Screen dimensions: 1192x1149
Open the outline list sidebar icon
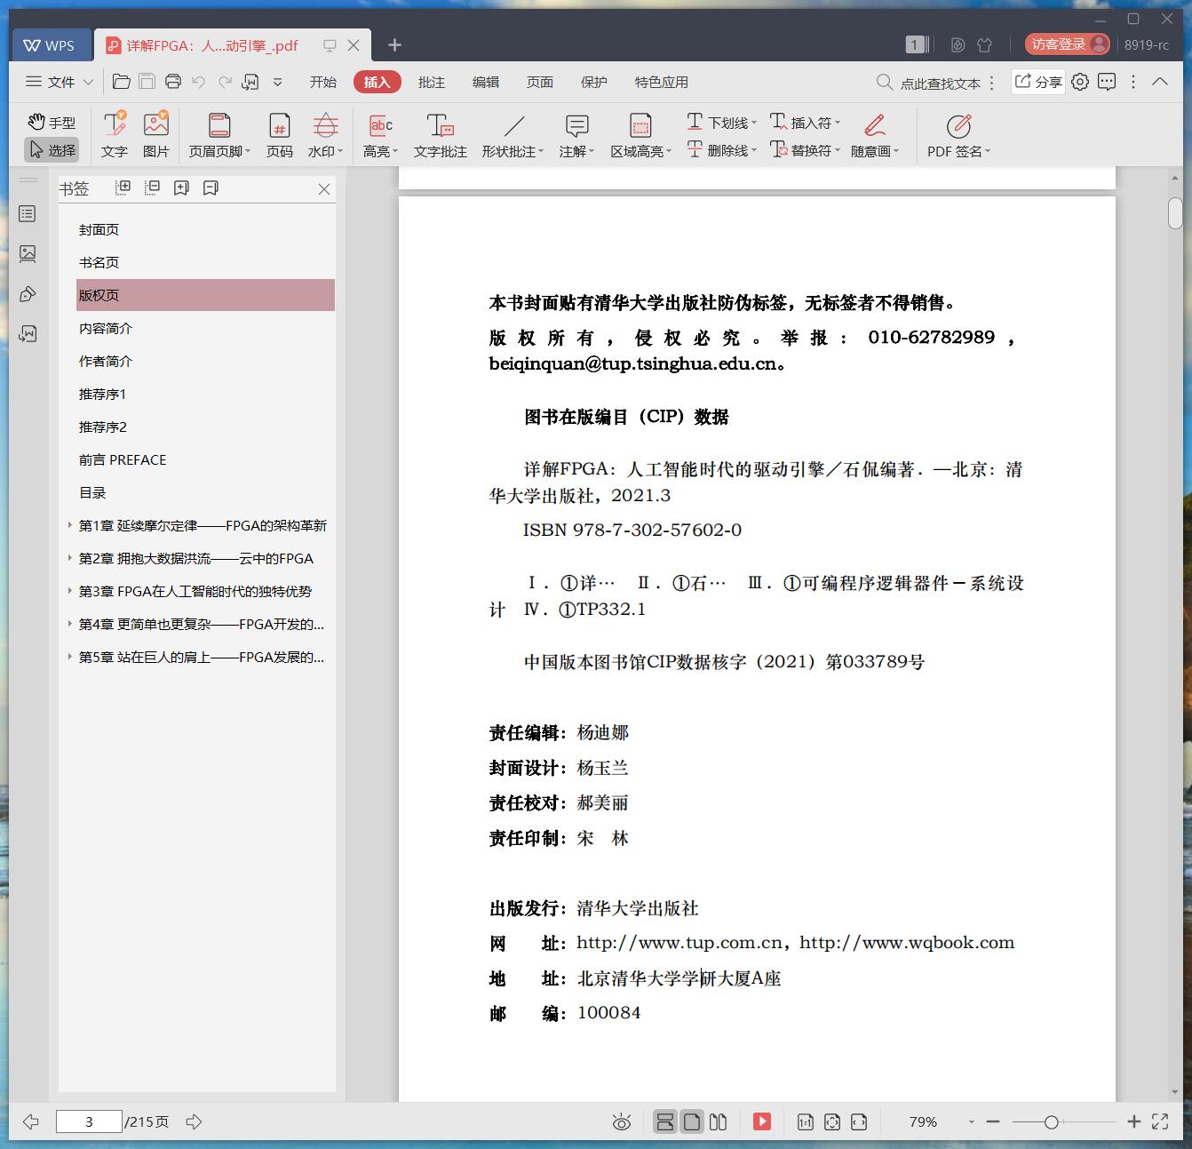click(28, 214)
